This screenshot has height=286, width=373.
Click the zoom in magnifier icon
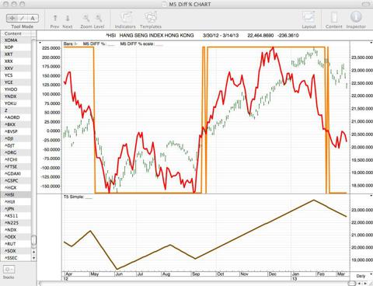point(99,18)
